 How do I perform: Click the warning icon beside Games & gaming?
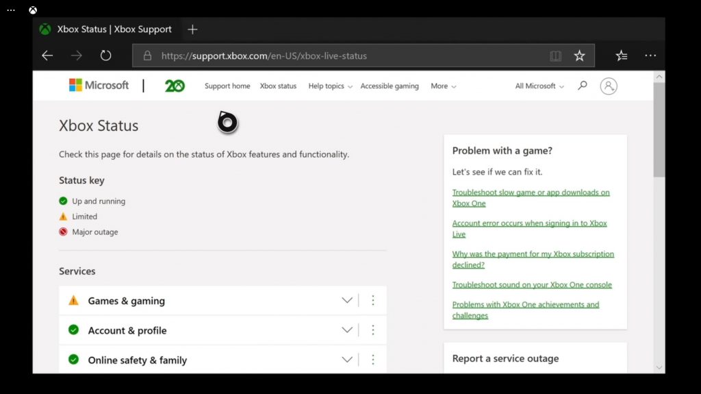pyautogui.click(x=73, y=300)
